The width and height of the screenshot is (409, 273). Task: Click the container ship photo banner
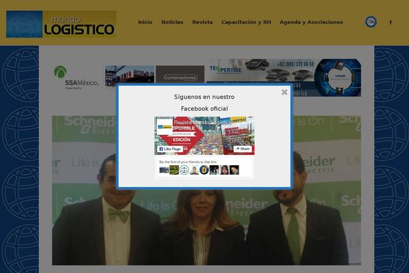(x=130, y=76)
